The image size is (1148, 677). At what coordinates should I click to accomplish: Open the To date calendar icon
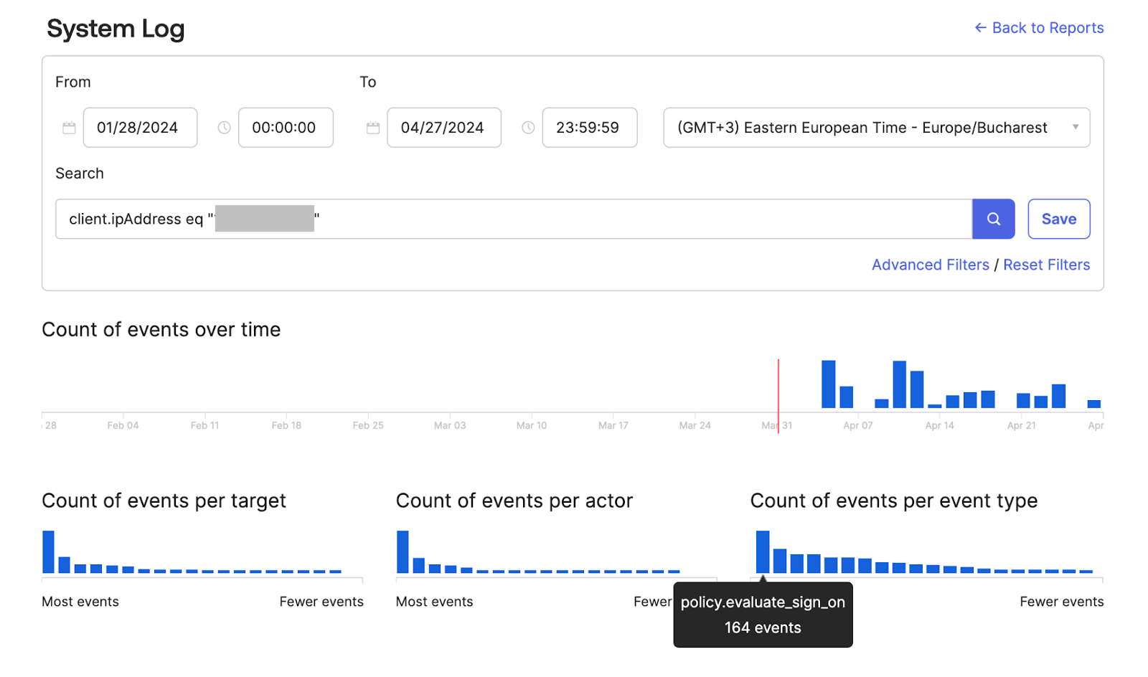[x=373, y=128]
